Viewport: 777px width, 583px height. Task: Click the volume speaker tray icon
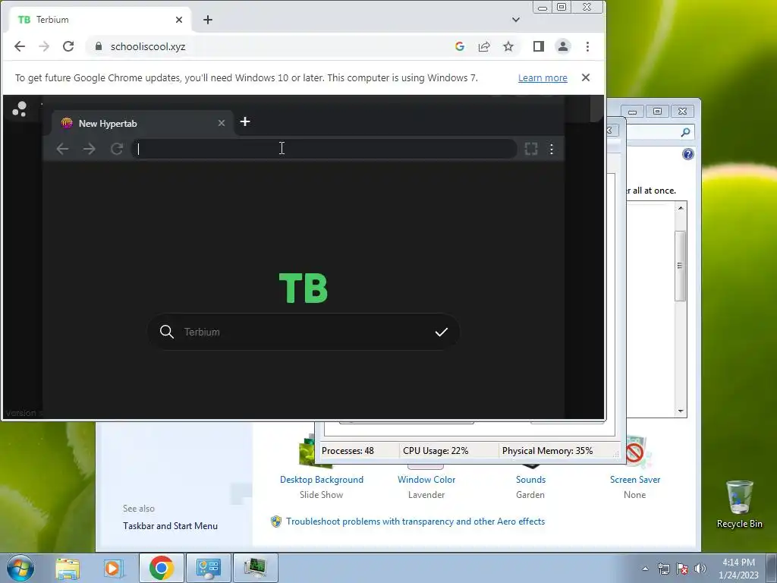click(700, 569)
